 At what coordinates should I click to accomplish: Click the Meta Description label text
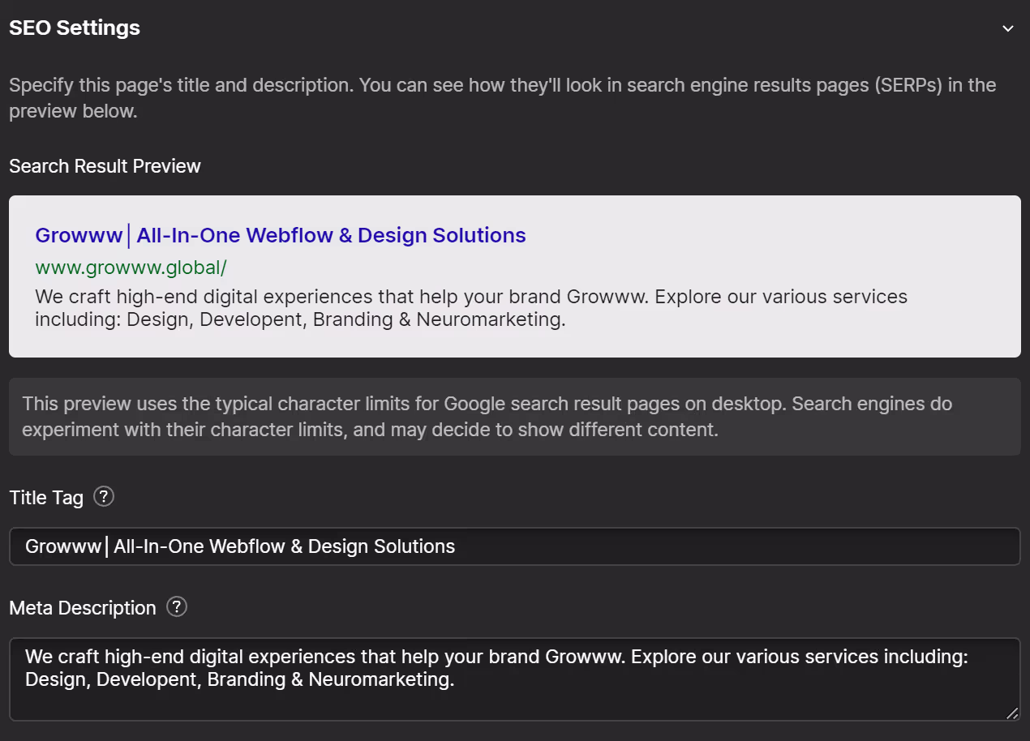click(x=83, y=608)
